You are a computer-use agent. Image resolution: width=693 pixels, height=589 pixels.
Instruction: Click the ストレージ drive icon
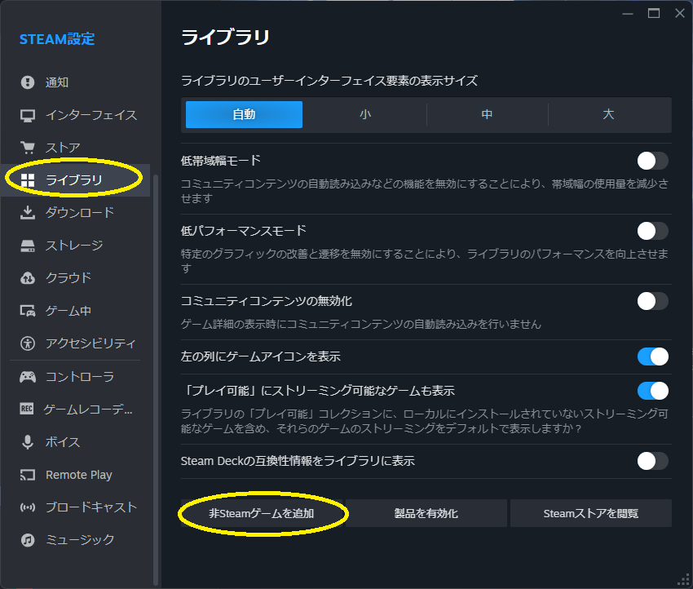[x=28, y=246]
